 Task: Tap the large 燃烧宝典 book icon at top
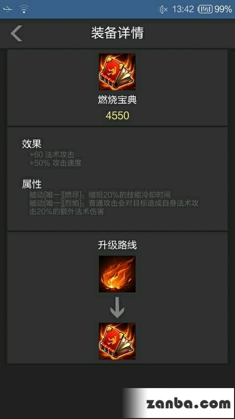point(117,72)
